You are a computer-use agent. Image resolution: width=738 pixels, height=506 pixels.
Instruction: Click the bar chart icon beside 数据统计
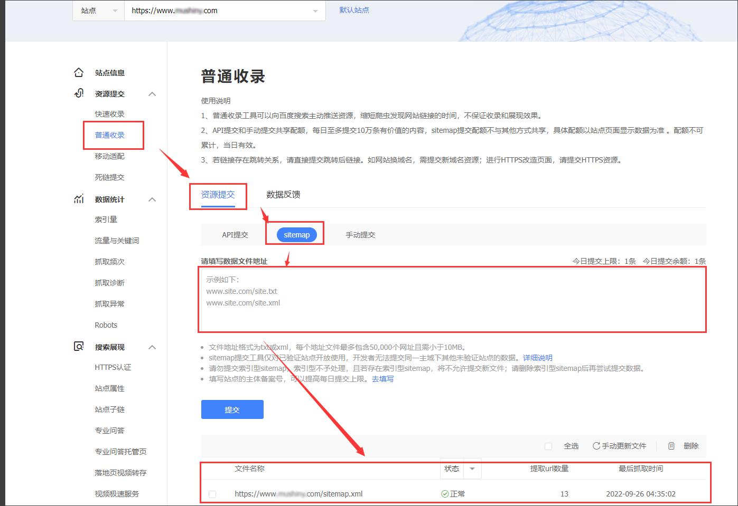click(x=78, y=199)
